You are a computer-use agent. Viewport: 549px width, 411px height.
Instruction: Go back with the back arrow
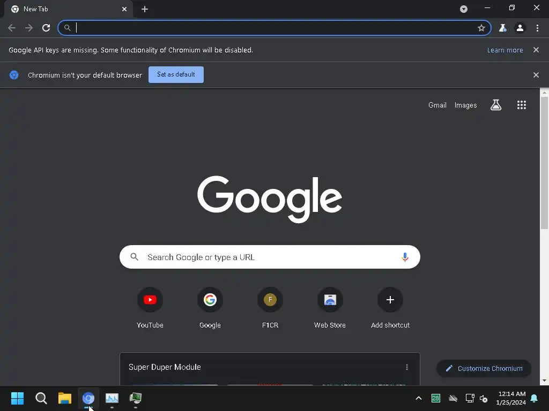point(12,28)
